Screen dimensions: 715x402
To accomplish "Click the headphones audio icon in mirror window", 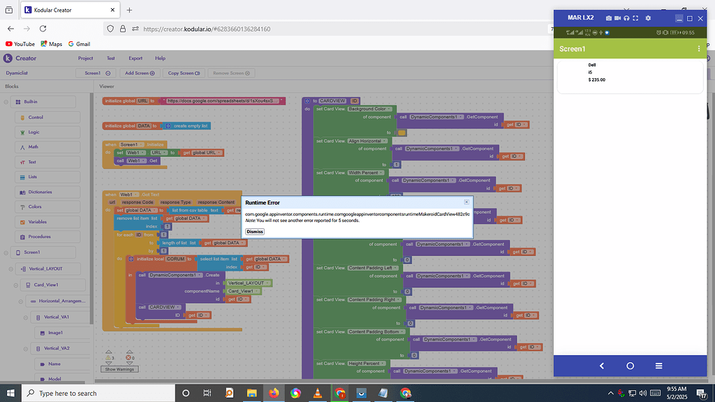I will coord(626,17).
